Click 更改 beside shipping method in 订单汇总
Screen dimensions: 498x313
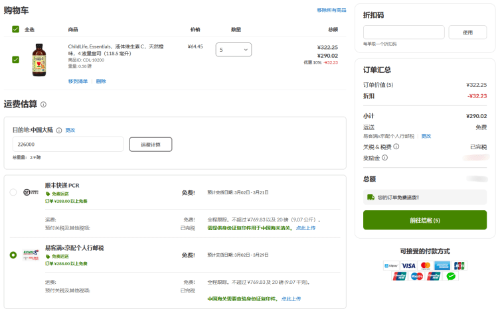(426, 136)
